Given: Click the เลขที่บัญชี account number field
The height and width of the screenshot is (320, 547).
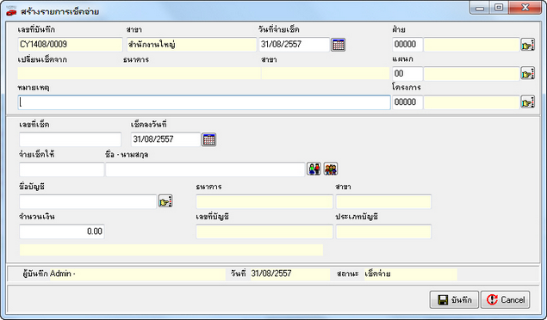Looking at the screenshot, I should (x=264, y=231).
